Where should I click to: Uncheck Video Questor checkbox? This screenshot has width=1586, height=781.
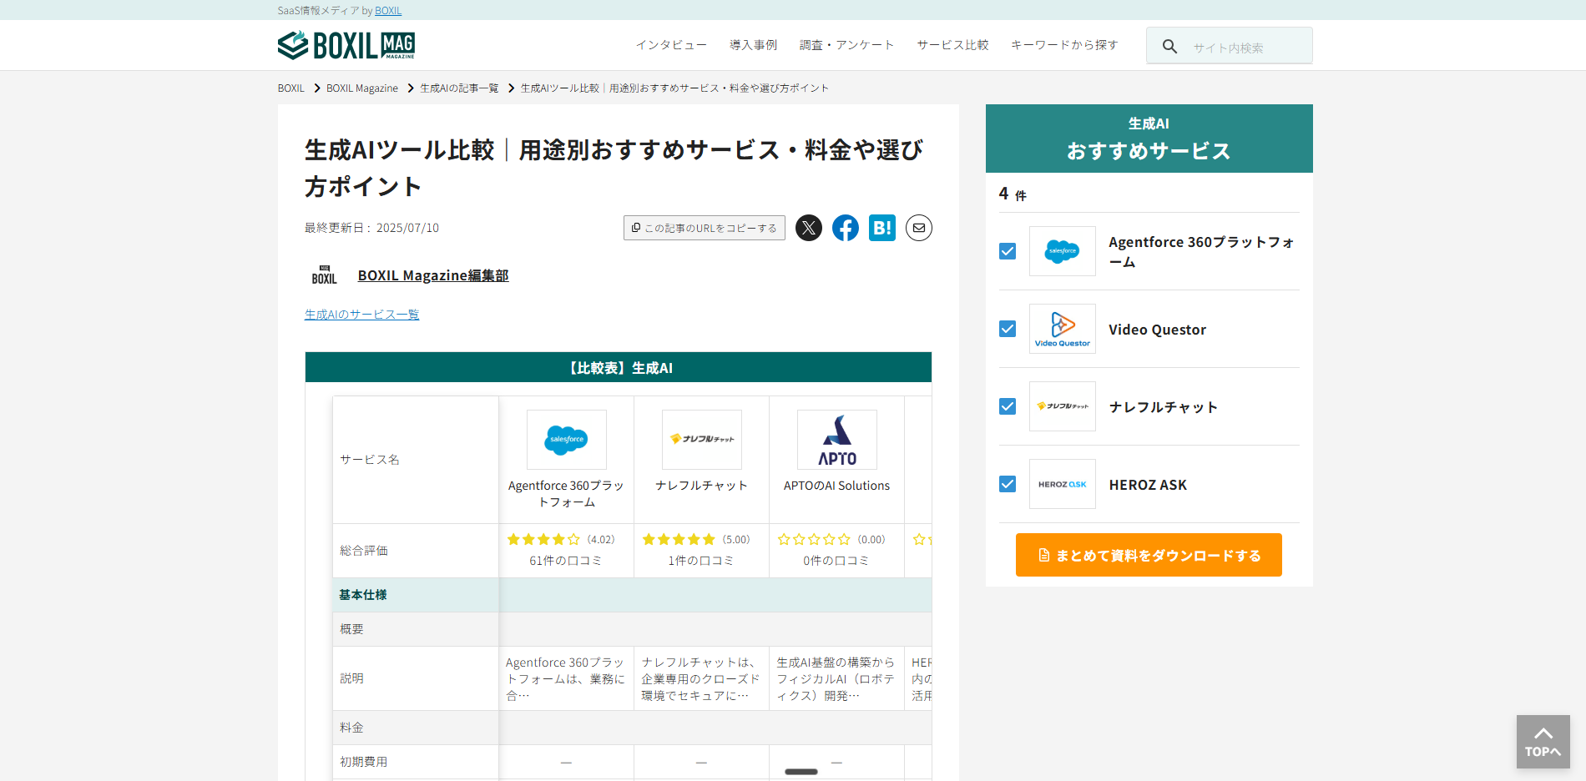click(1008, 329)
